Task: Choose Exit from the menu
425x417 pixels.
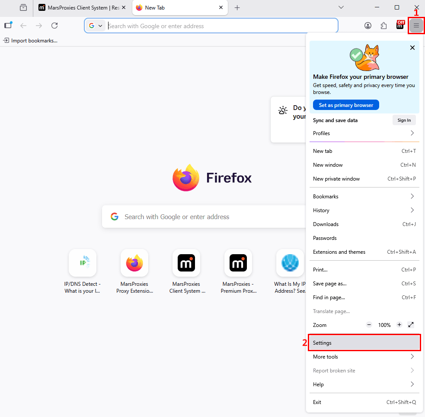Action: click(x=364, y=402)
